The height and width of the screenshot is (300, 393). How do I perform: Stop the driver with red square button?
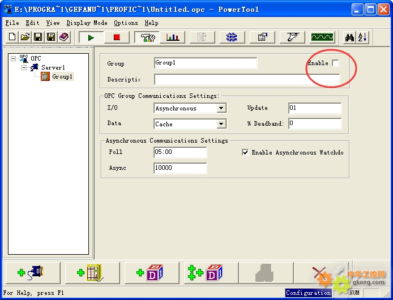click(117, 37)
